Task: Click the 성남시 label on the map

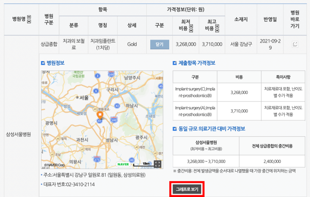Action: (112, 140)
